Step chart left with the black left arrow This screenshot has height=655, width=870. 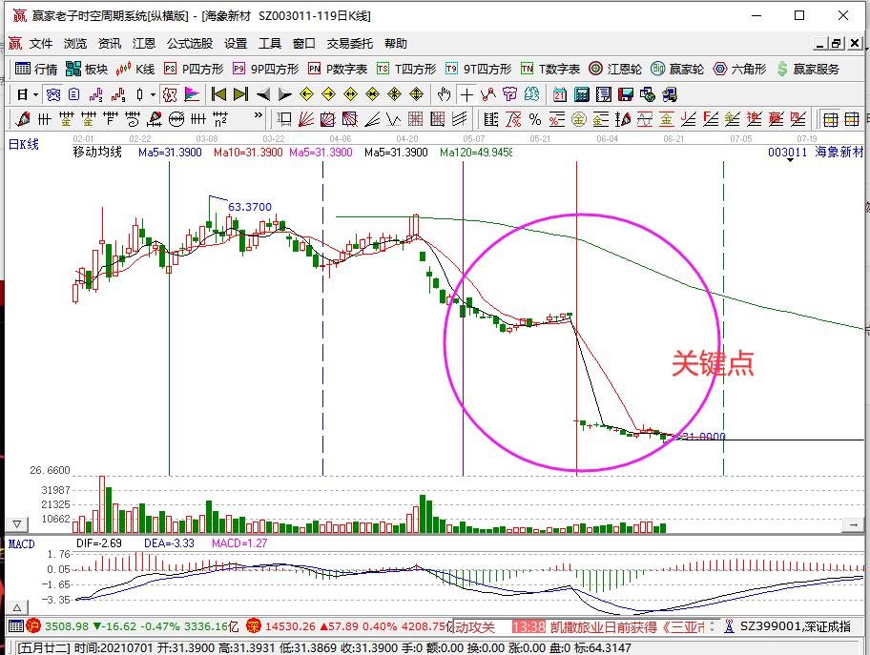coord(263,94)
